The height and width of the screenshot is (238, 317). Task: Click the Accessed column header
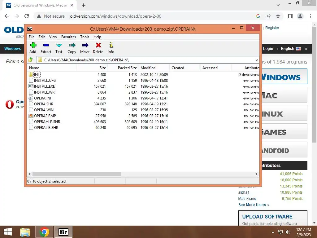(x=215, y=68)
